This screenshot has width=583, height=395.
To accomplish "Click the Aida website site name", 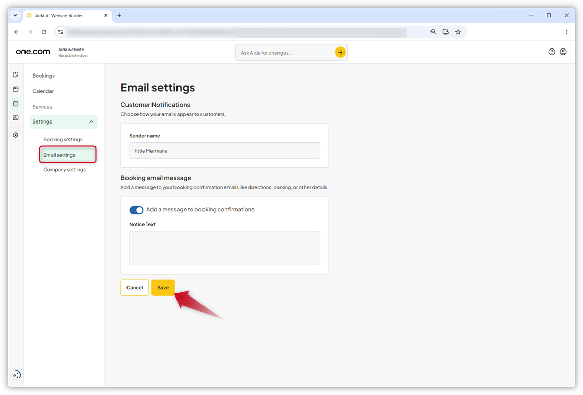I will point(71,50).
